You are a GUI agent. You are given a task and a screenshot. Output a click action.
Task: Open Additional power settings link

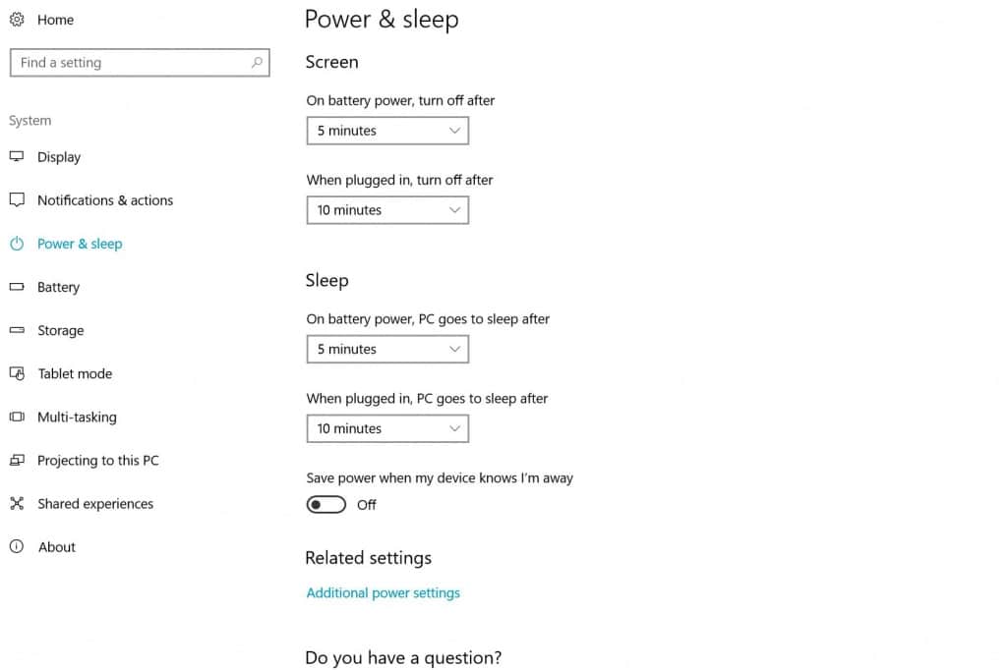tap(384, 593)
